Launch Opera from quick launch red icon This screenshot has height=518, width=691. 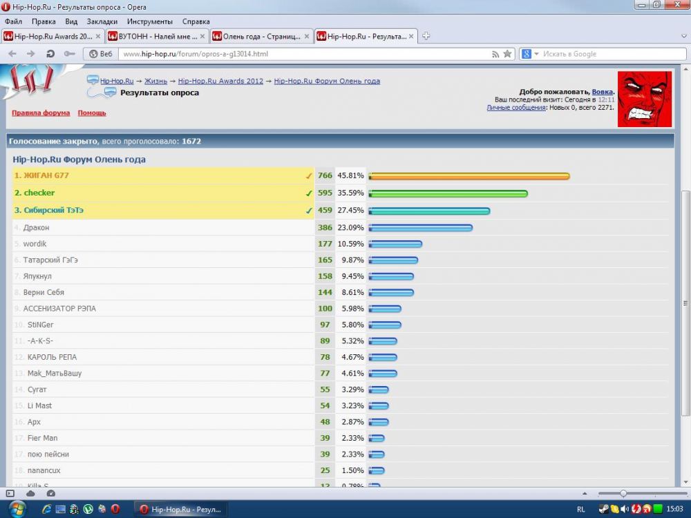115,509
